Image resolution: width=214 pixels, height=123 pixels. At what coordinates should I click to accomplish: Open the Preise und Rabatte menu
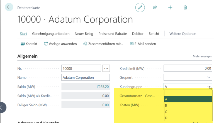[x=113, y=34]
